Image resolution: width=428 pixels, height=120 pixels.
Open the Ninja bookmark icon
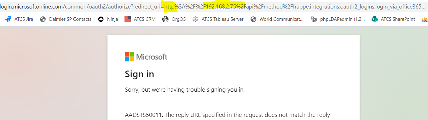click(x=101, y=19)
